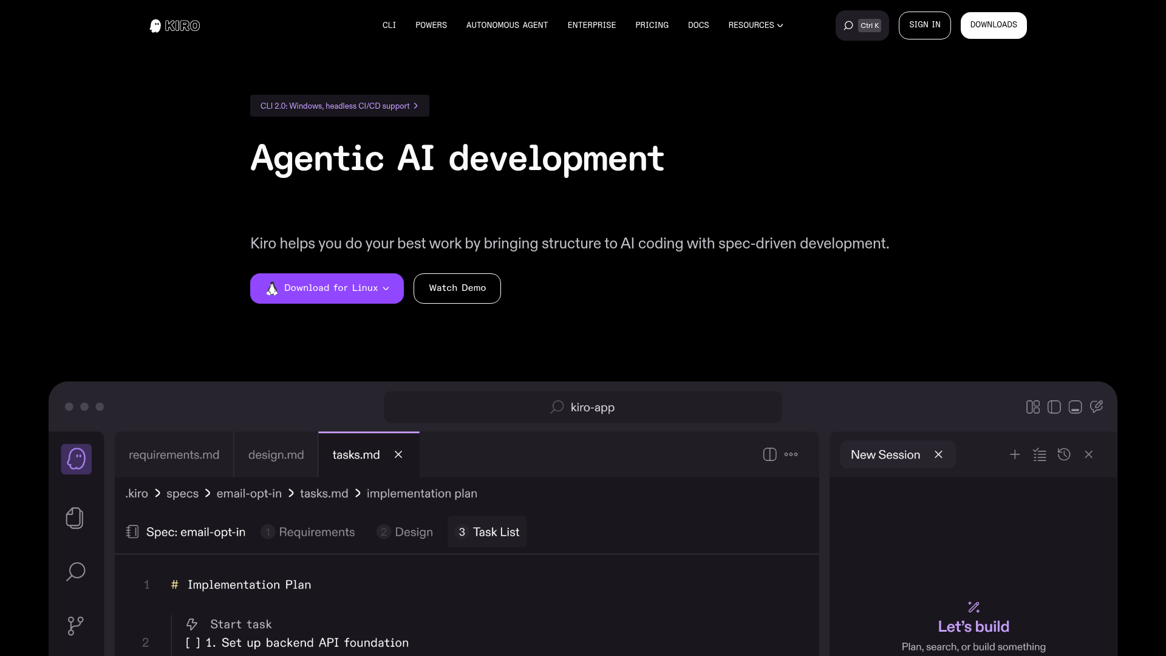Open the Docs nav link

698,26
